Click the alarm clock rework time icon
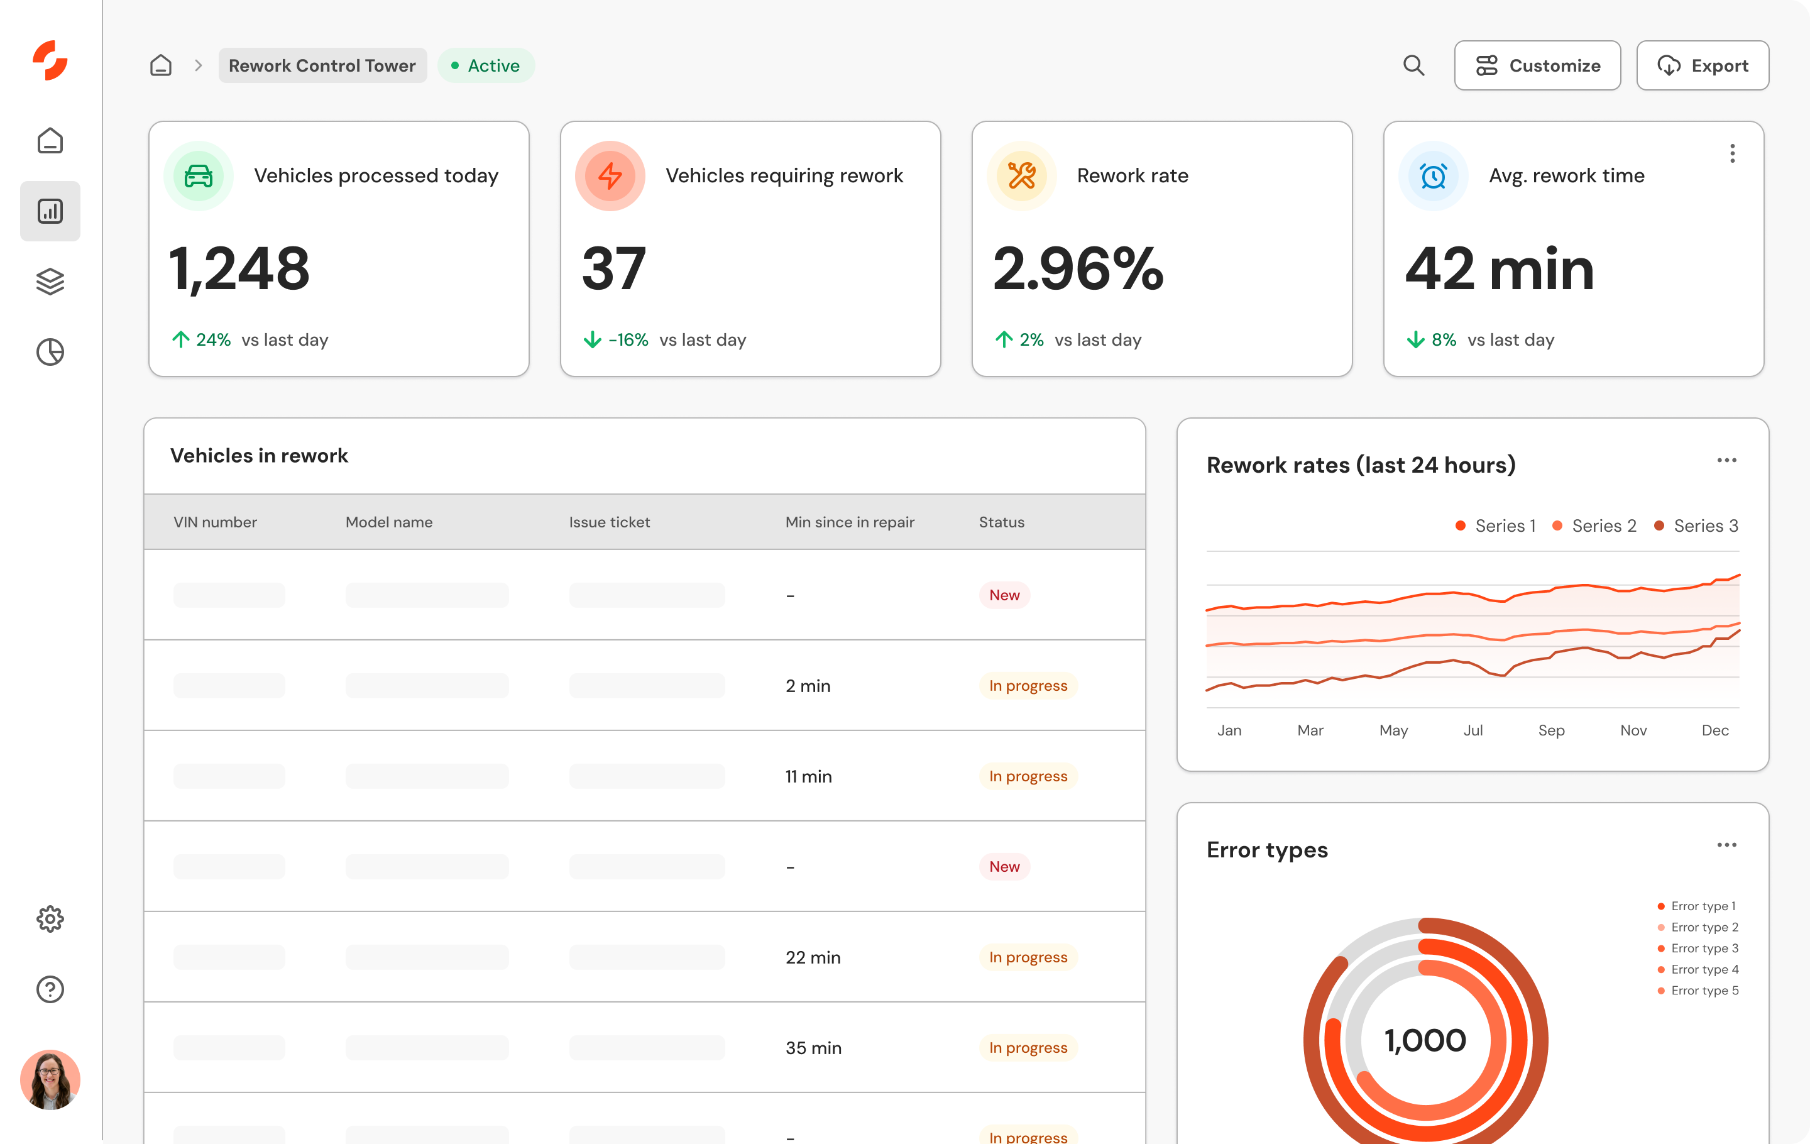The height and width of the screenshot is (1144, 1810). (1433, 176)
